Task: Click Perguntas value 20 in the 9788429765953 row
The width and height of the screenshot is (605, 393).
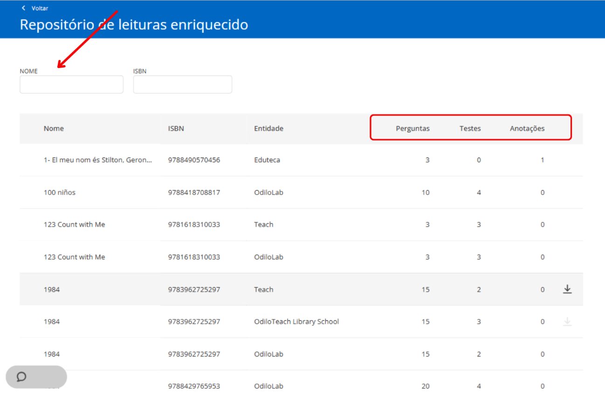Action: [x=426, y=386]
